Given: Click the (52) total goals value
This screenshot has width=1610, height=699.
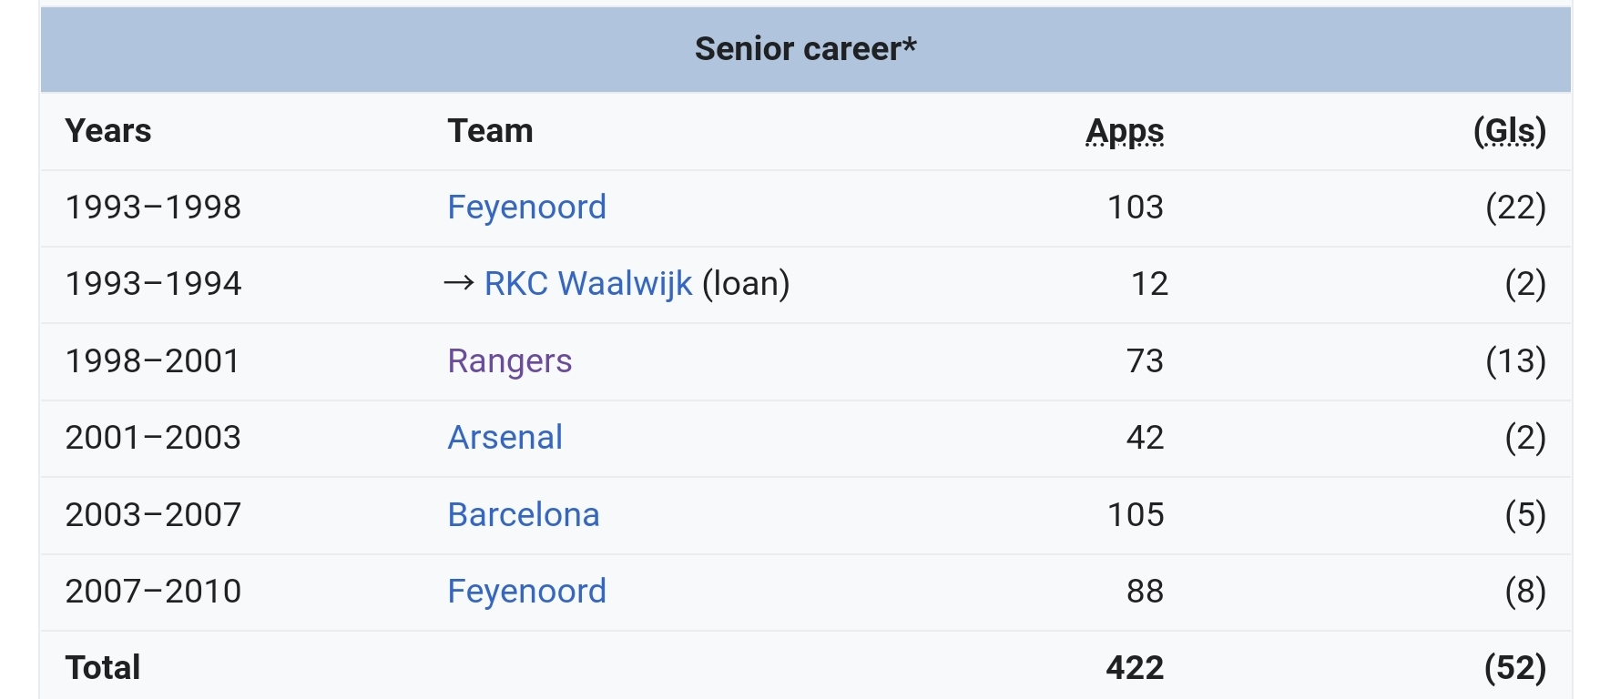Looking at the screenshot, I should click(1515, 668).
